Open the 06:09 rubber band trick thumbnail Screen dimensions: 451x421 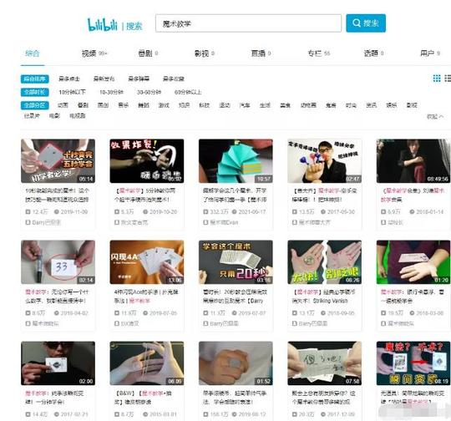tap(147, 363)
